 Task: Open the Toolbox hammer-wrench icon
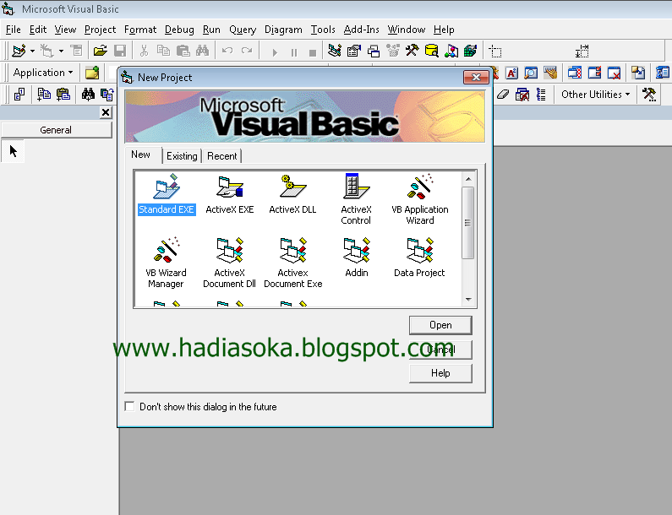coord(412,51)
